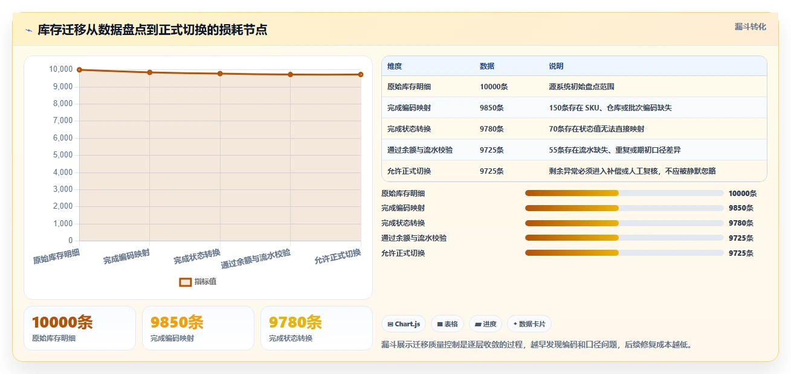
Task: Click the 通过余额与流水校验 x-axis label on the chart
Action: [x=256, y=259]
